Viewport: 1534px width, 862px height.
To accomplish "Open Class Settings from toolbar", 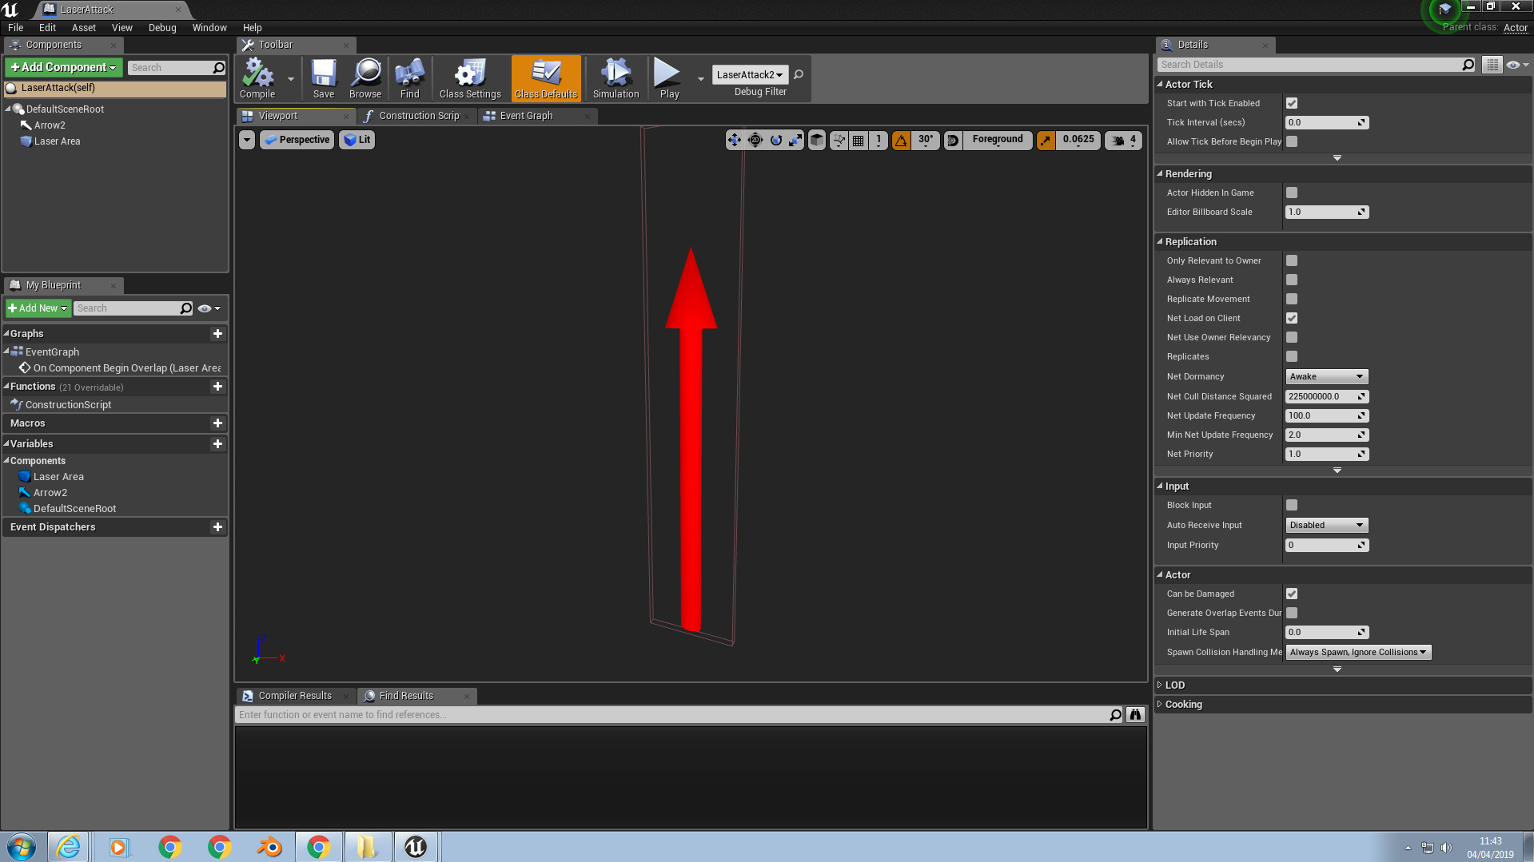I will (x=470, y=77).
